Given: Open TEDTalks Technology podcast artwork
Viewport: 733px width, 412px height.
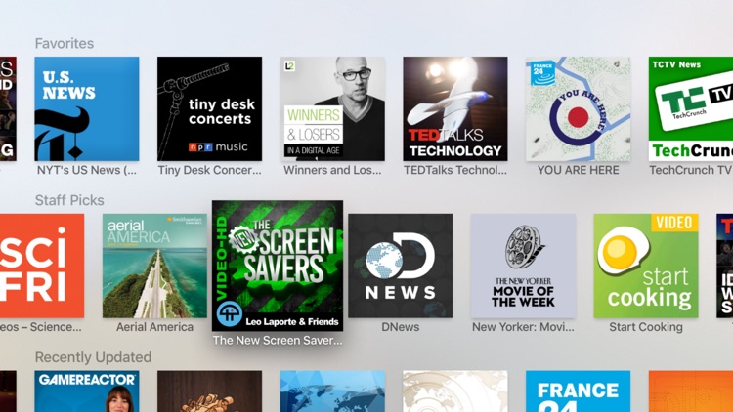Looking at the screenshot, I should pyautogui.click(x=455, y=108).
